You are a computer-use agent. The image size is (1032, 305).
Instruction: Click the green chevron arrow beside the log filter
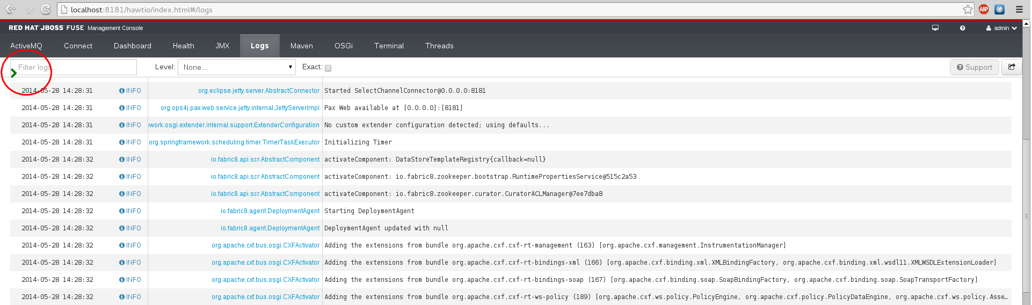[13, 73]
